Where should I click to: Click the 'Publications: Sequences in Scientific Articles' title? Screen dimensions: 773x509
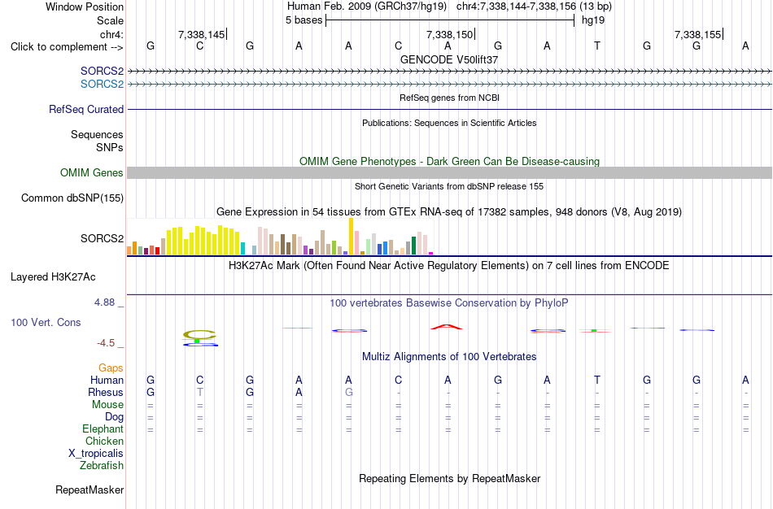449,123
